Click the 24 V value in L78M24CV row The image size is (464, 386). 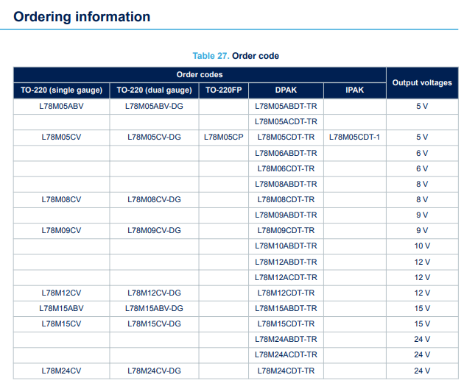click(422, 371)
